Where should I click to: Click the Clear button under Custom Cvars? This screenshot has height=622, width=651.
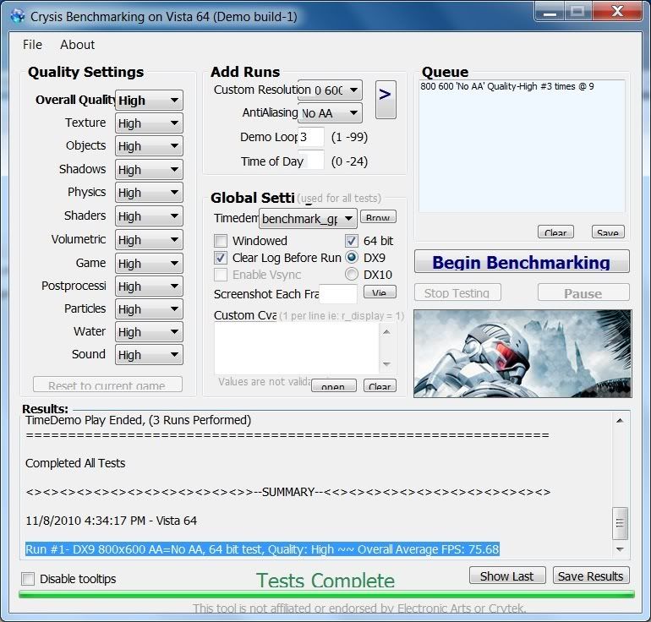click(380, 385)
